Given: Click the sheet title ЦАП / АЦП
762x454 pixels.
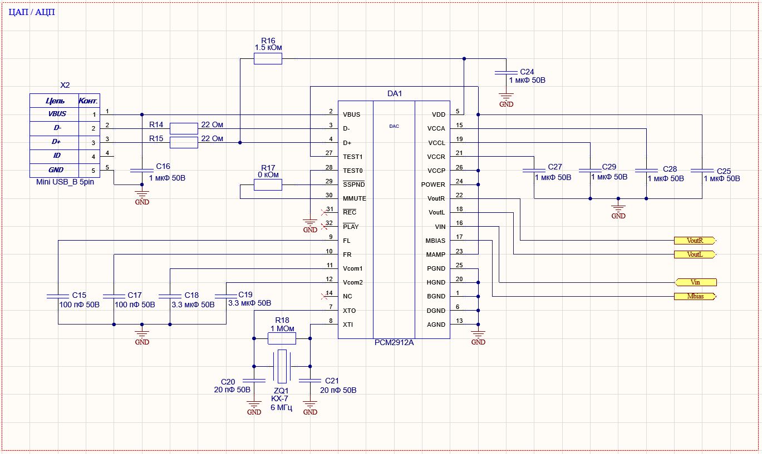Looking at the screenshot, I should 33,12.
